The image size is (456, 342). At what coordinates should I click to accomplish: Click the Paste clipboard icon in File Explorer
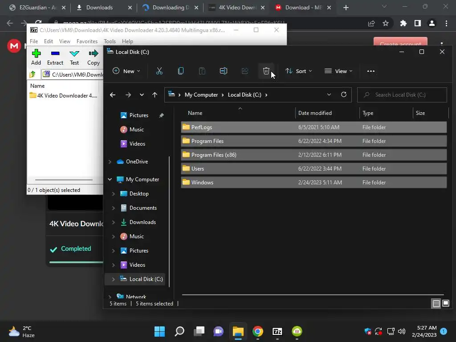tap(202, 71)
